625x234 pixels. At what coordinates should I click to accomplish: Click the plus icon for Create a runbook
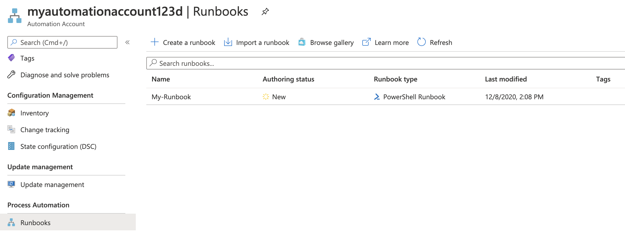(155, 42)
